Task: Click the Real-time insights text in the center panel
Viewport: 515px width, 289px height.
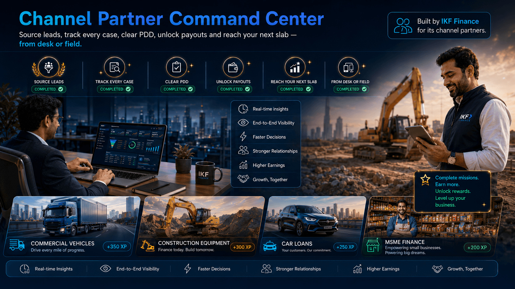Action: (x=270, y=109)
